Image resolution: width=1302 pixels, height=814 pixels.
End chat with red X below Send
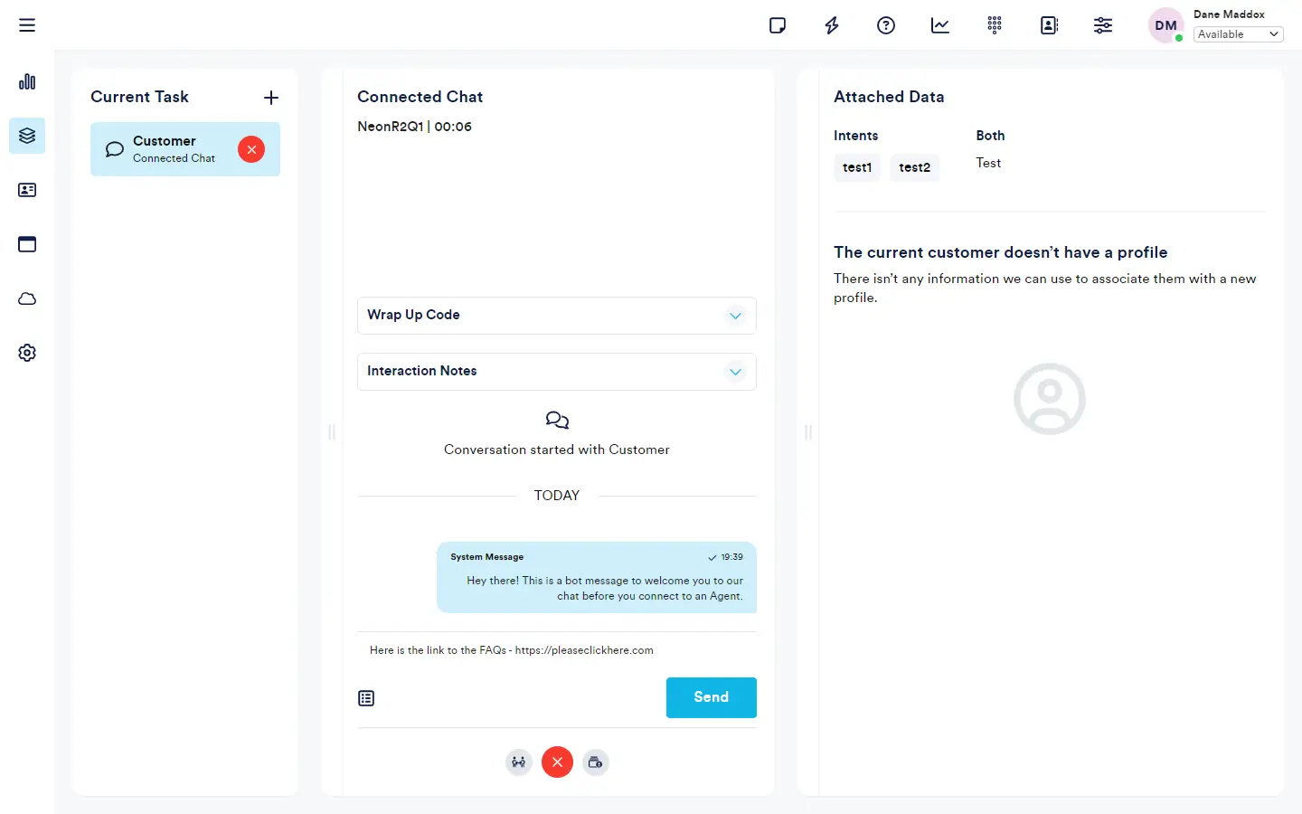click(557, 762)
